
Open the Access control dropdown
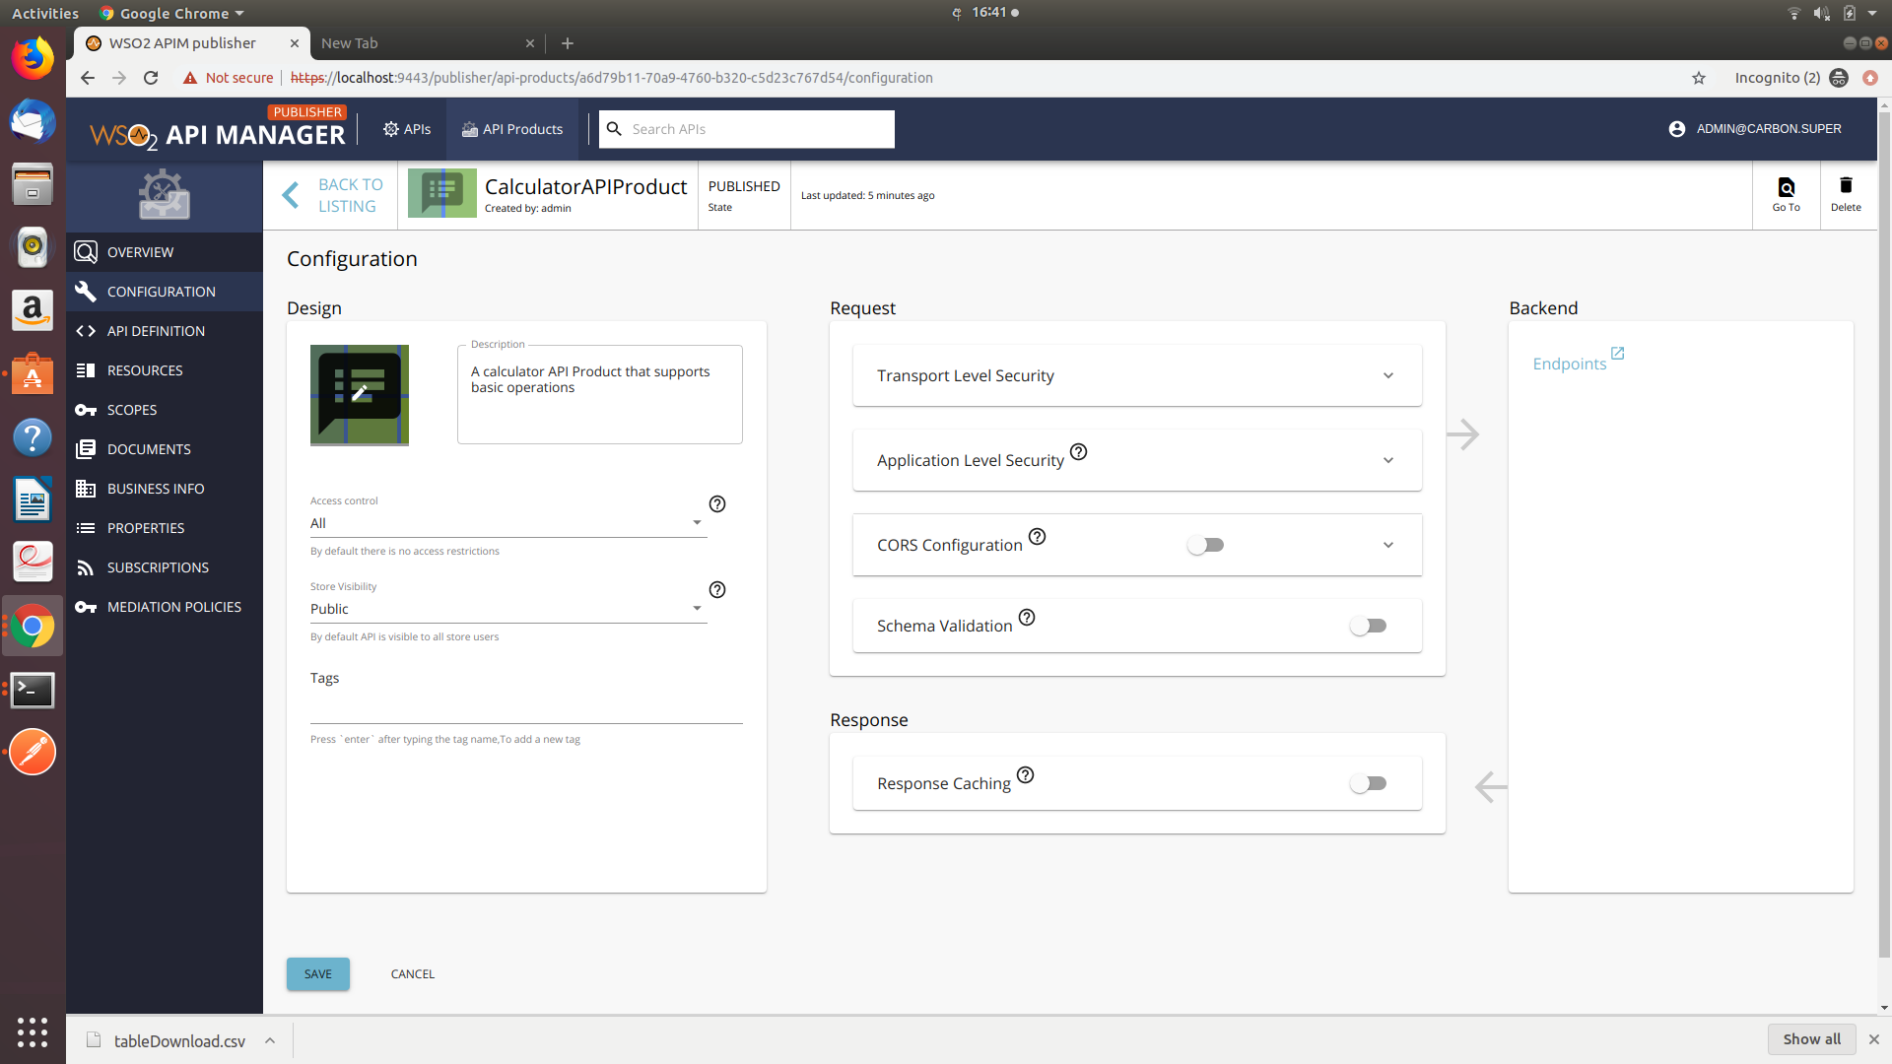click(698, 521)
